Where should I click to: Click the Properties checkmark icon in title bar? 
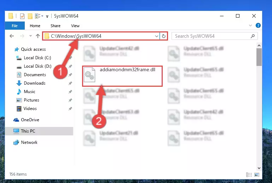[22, 16]
